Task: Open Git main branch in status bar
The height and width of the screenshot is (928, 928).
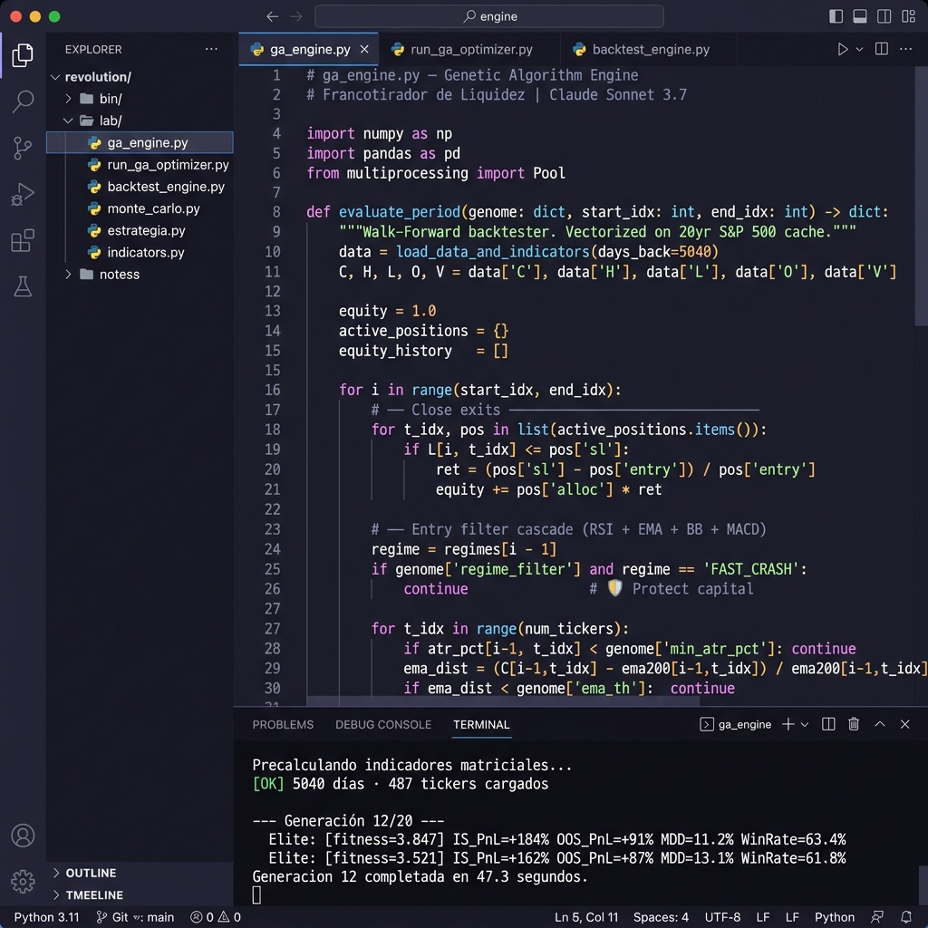Action: 136,917
